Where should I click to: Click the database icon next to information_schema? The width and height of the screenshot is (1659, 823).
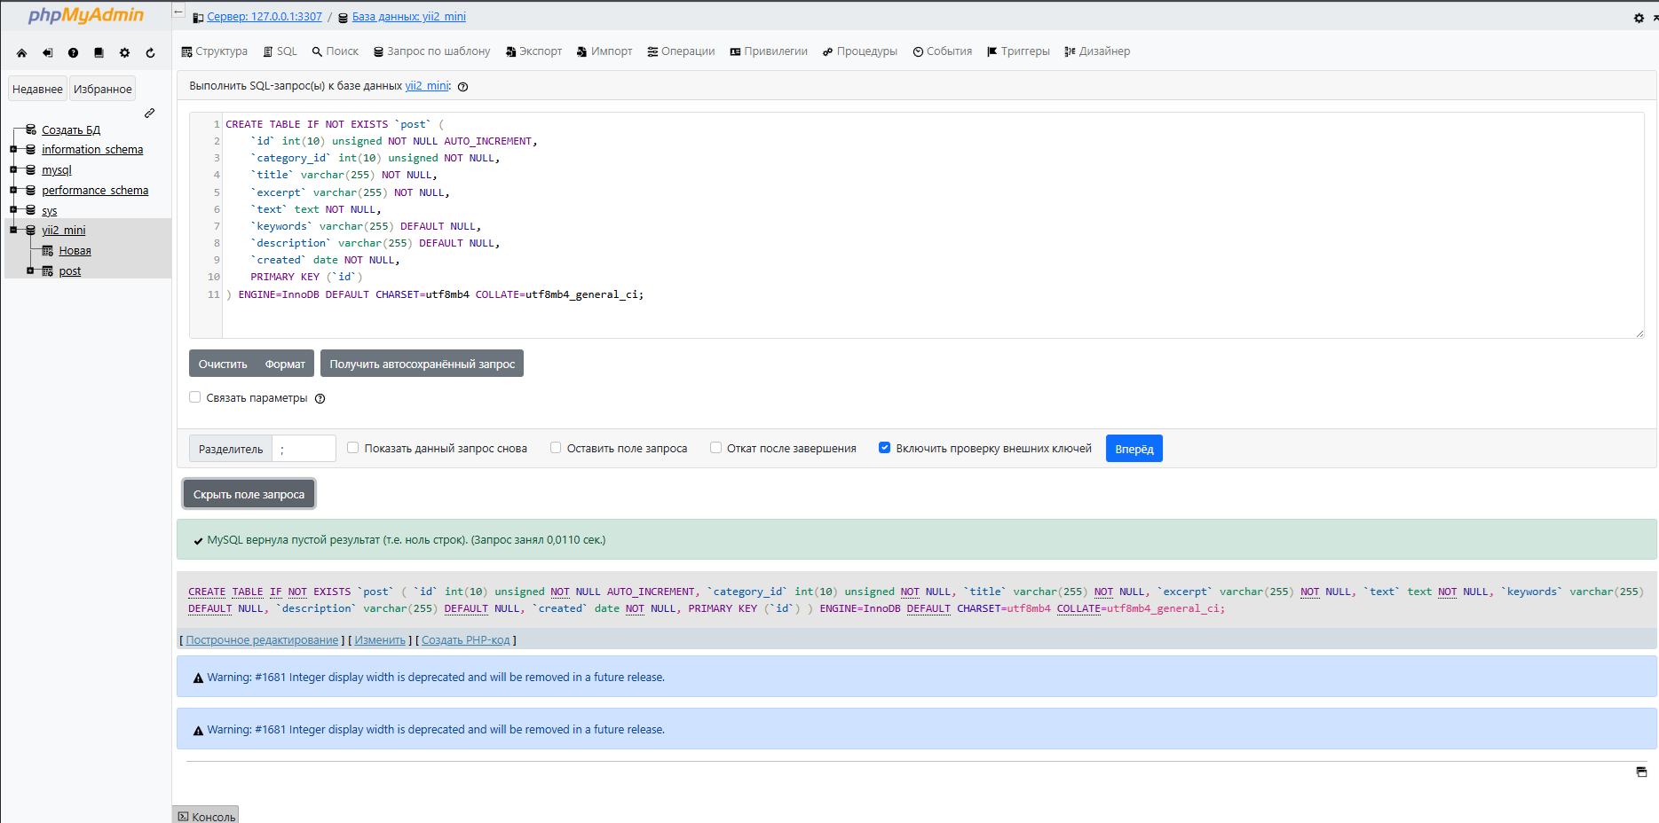31,149
